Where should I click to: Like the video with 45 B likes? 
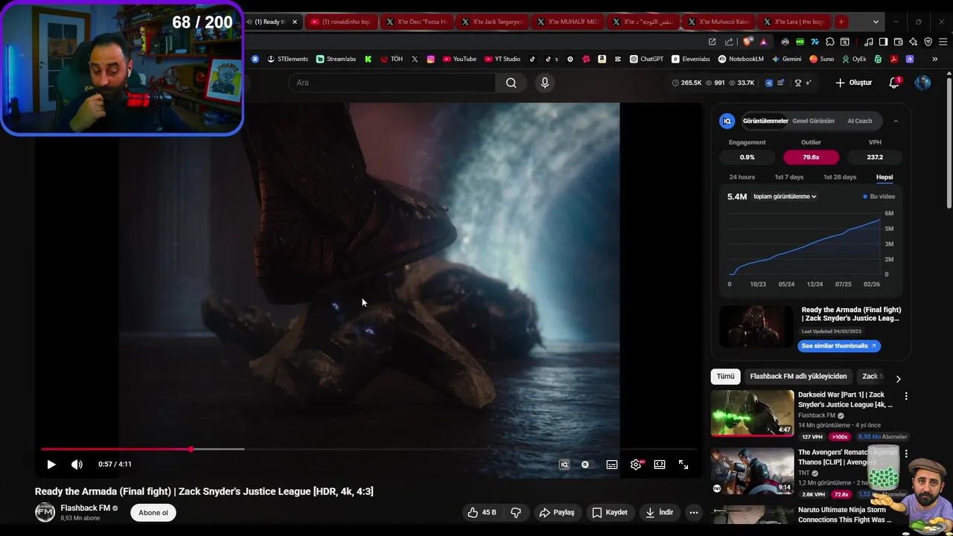[482, 512]
